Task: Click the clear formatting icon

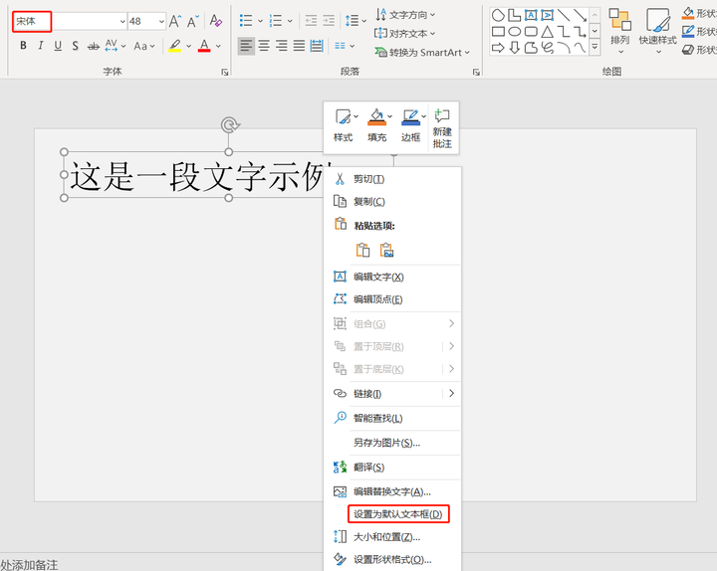Action: tap(215, 21)
